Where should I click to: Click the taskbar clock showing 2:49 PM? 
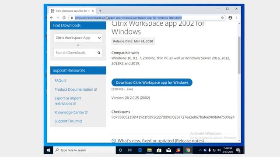(227, 150)
